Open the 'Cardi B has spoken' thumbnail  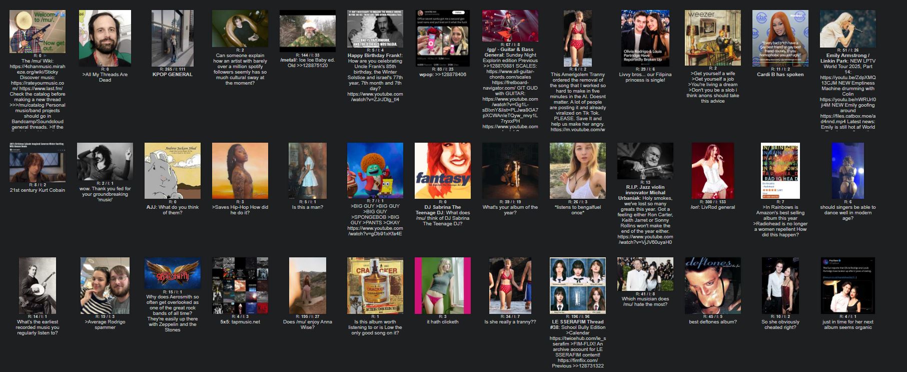pos(780,38)
